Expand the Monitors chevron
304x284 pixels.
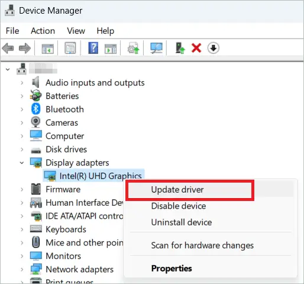click(22, 256)
